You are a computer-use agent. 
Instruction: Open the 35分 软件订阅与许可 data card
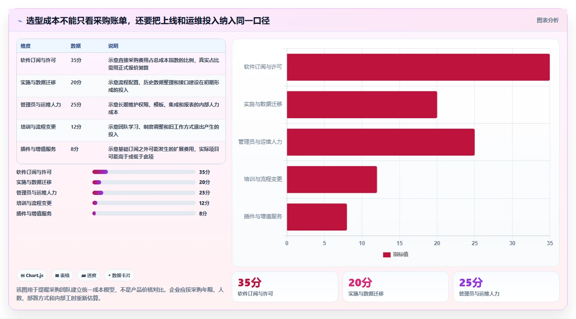pos(285,287)
